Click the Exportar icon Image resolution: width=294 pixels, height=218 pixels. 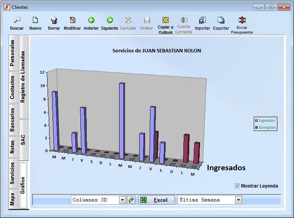point(221,20)
